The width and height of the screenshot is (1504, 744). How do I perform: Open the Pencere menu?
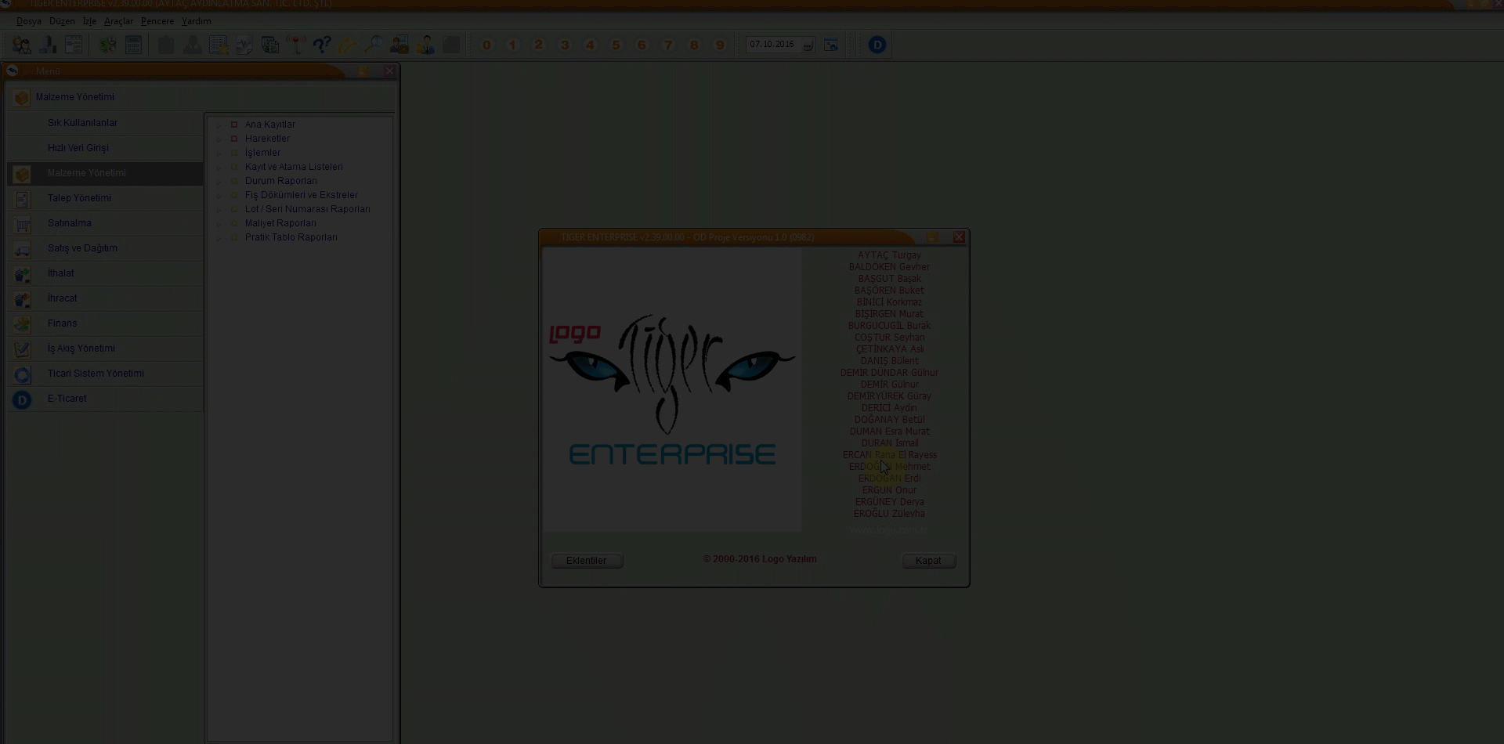[x=157, y=21]
